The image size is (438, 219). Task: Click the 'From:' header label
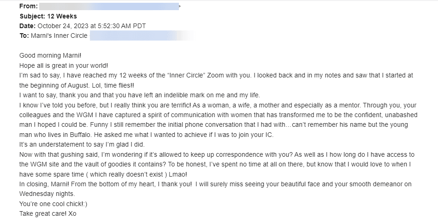pos(29,6)
